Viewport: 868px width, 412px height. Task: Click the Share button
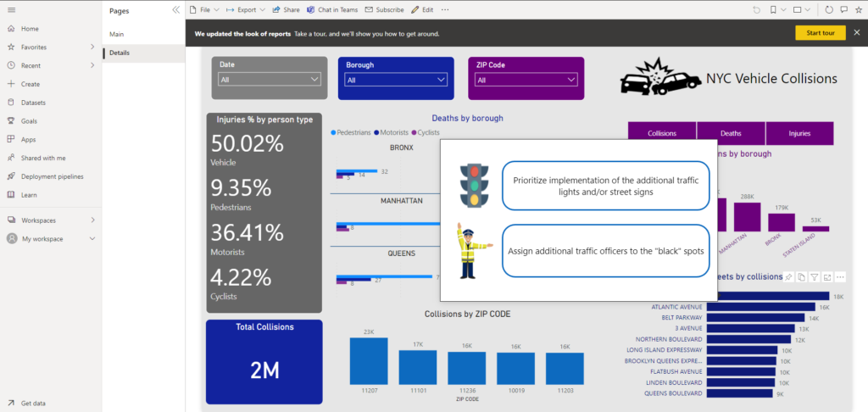point(286,10)
